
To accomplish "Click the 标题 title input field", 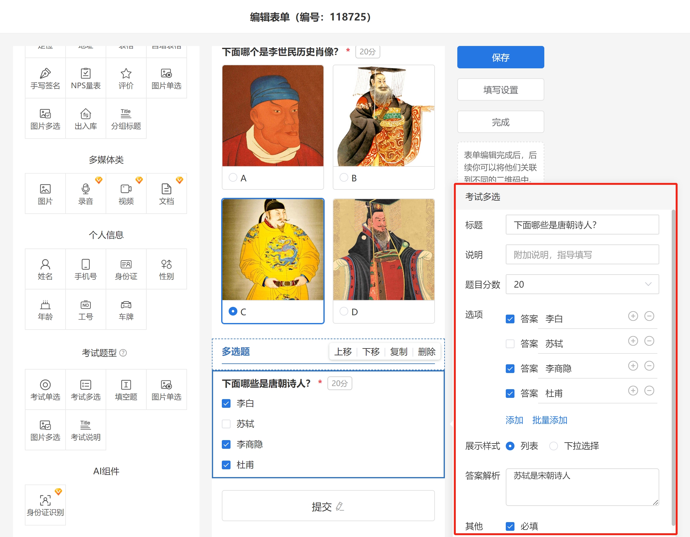I will click(582, 225).
